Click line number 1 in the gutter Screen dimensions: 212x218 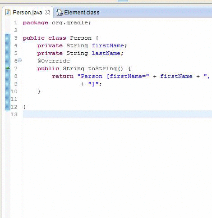click(x=16, y=23)
